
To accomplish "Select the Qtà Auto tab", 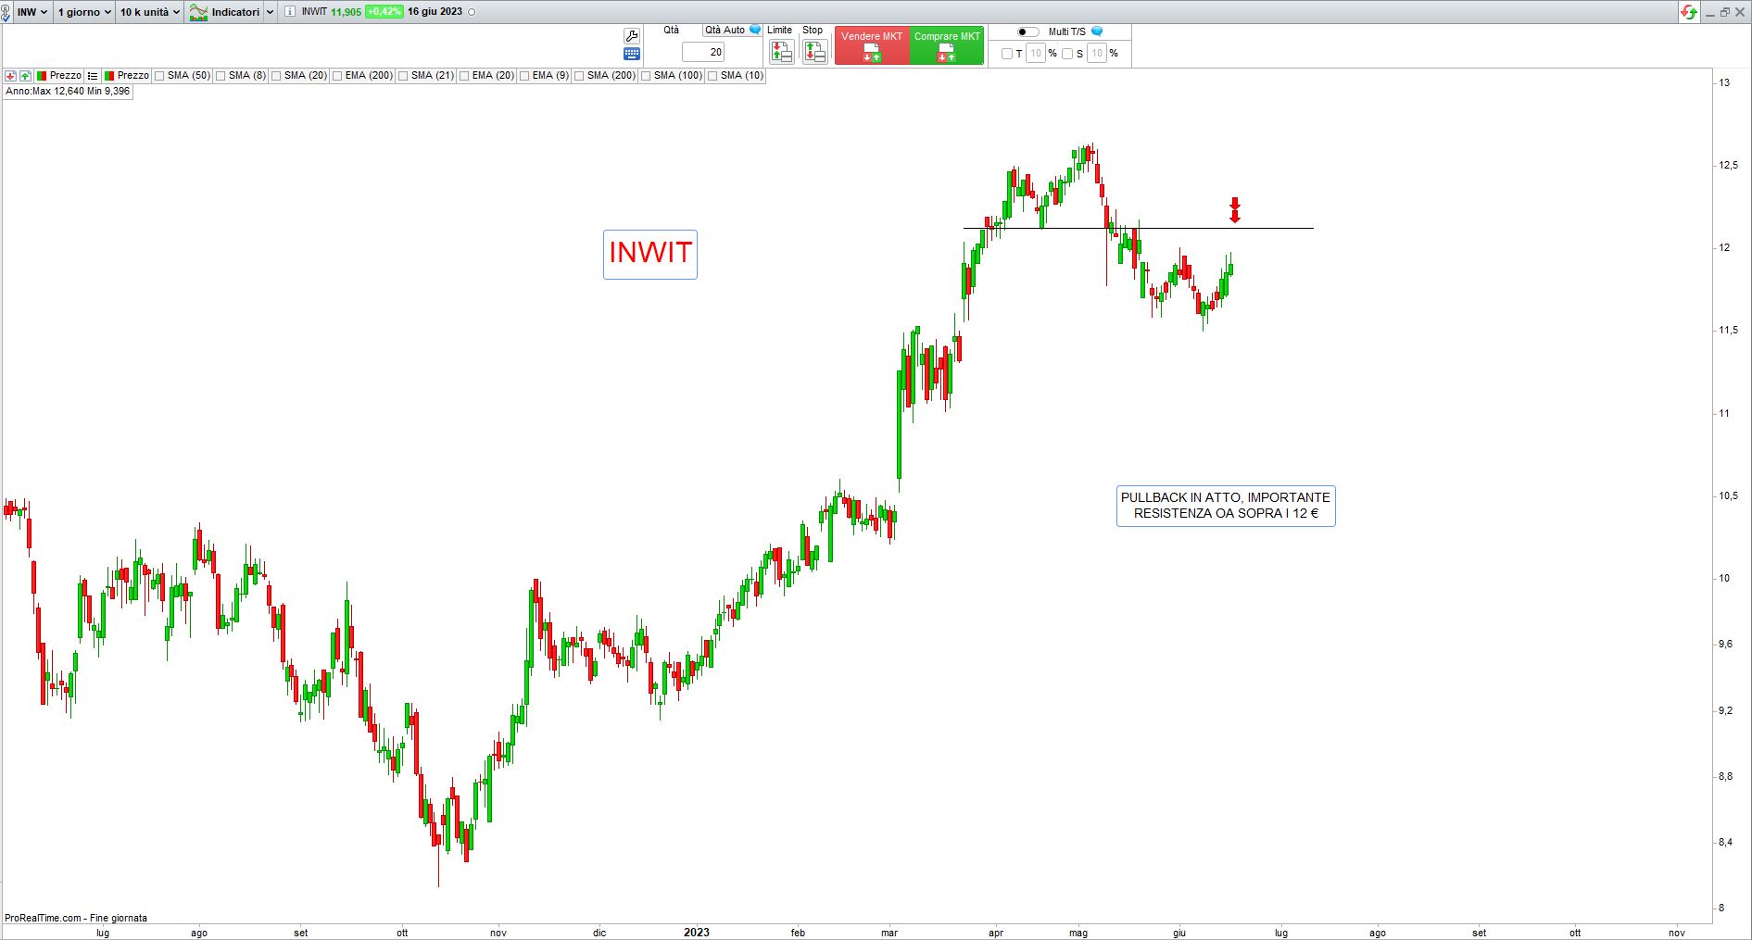I will coord(725,31).
